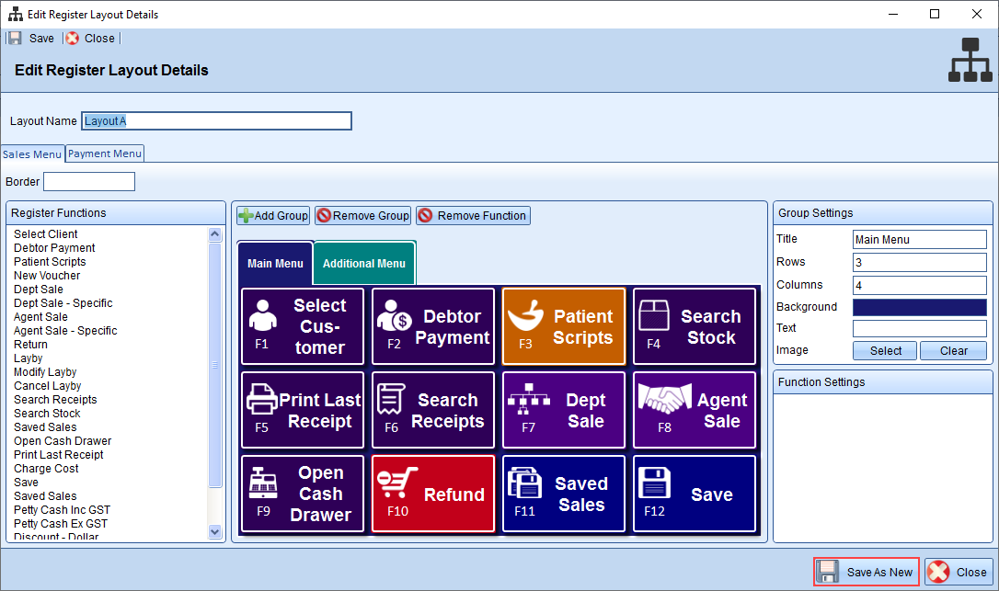Click the down arrow on the functions scrollbar
The height and width of the screenshot is (591, 999).
coord(214,531)
